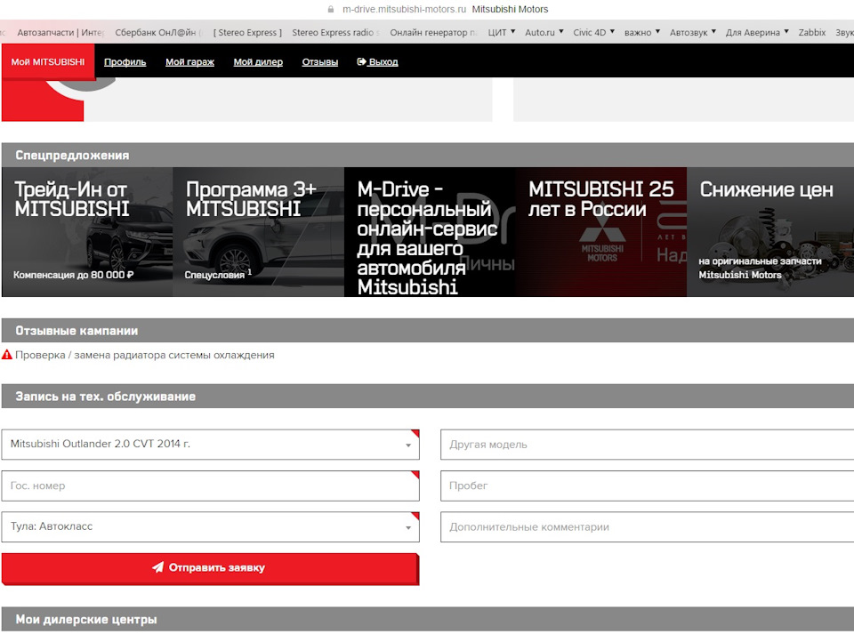Click the Мои дилерские центры header
Viewport: 854px width, 634px height.
pos(428,619)
